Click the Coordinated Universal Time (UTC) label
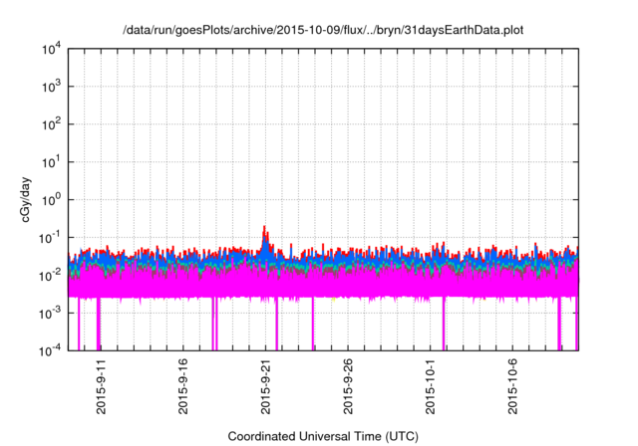Viewport: 638px width, 446px height. (323, 436)
